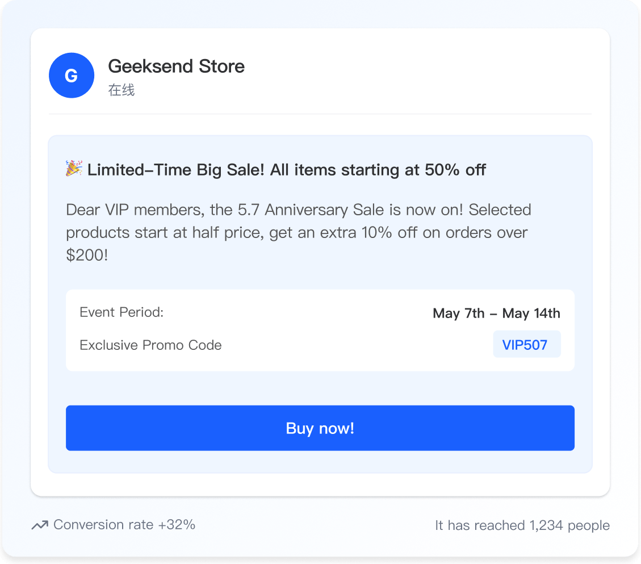Viewport: 641px width, 564px height.
Task: Click the 5.7 Anniversary Sale phrase
Action: 311,210
